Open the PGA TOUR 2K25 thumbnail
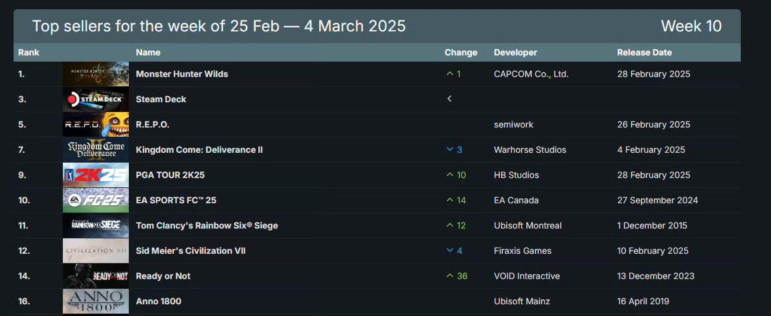 (x=96, y=175)
